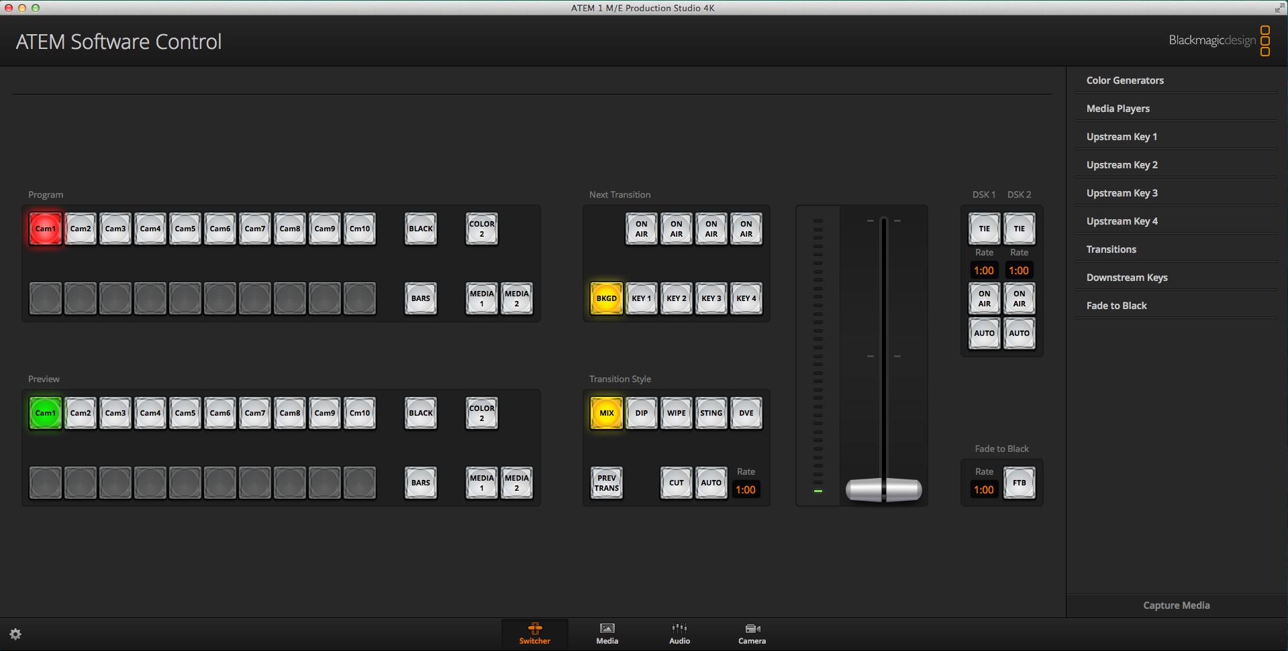This screenshot has width=1288, height=651.
Task: Toggle BKGD in Next Transition
Action: (x=607, y=298)
